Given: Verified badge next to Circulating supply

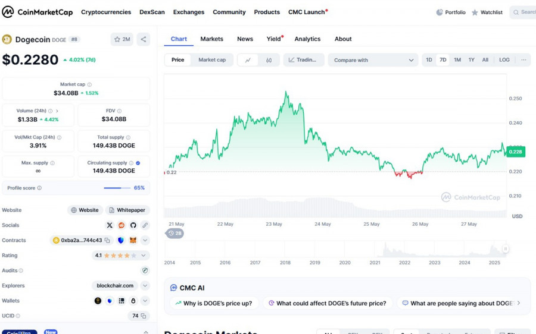Looking at the screenshot, I should (x=138, y=163).
